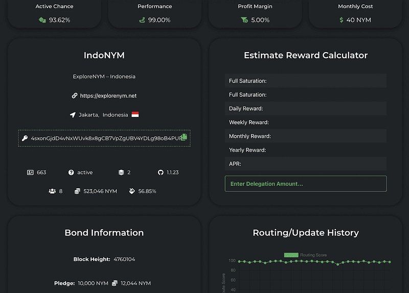Click the dollar sign icon under Monthly Cost
Image resolution: width=409 pixels, height=293 pixels.
click(x=342, y=20)
